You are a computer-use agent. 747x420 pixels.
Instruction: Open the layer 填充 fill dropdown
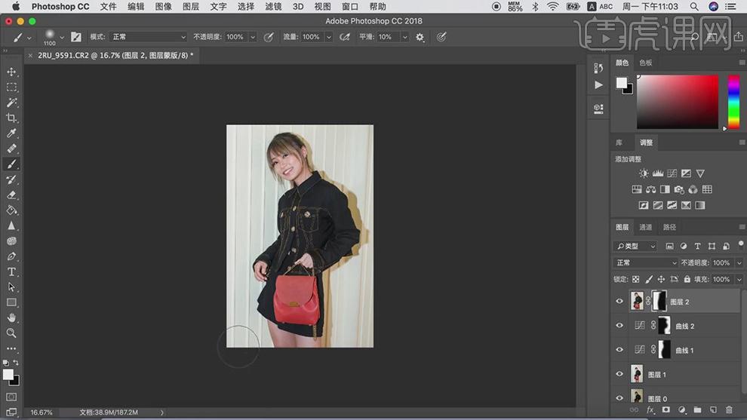[739, 280]
